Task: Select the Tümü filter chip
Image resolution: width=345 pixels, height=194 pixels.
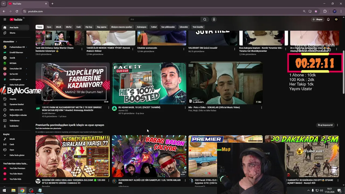Action: click(x=40, y=27)
